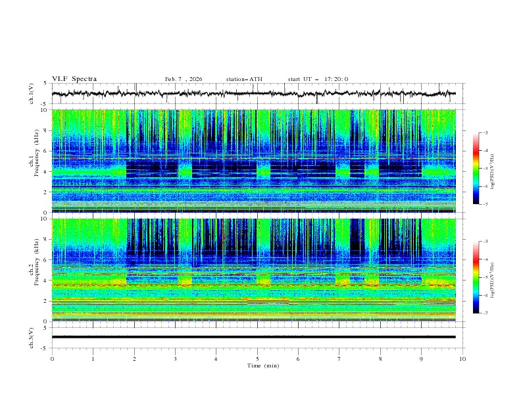This screenshot has width=521, height=403.
Task: Click the time axis tick label "9"
Action: 421,359
